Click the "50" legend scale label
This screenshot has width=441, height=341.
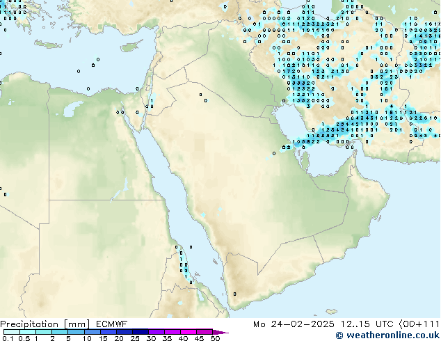coord(216,339)
